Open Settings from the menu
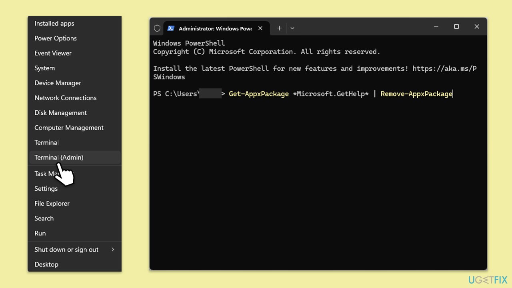Screen dimensions: 512x288 tap(75, 188)
